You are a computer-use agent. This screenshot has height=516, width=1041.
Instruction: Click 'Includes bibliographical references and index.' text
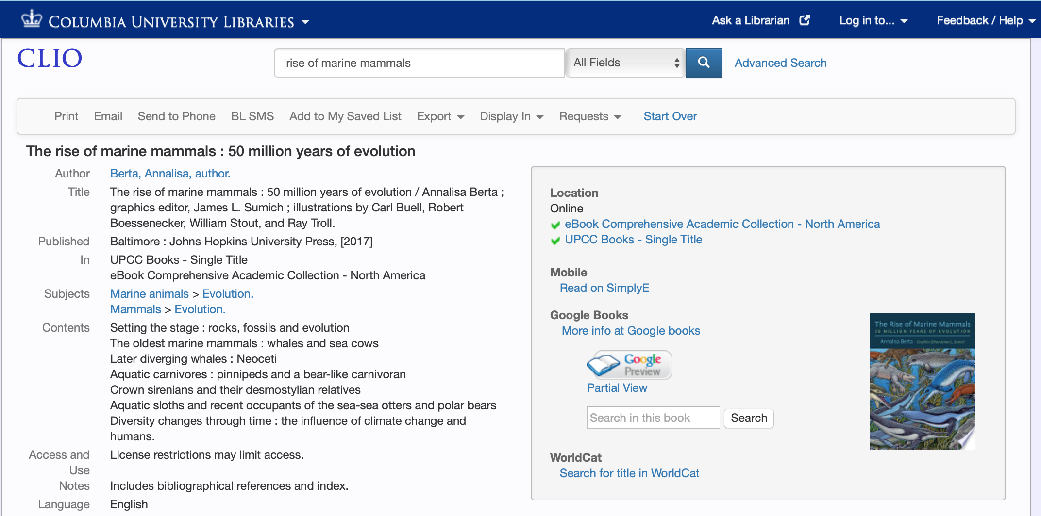(x=229, y=486)
